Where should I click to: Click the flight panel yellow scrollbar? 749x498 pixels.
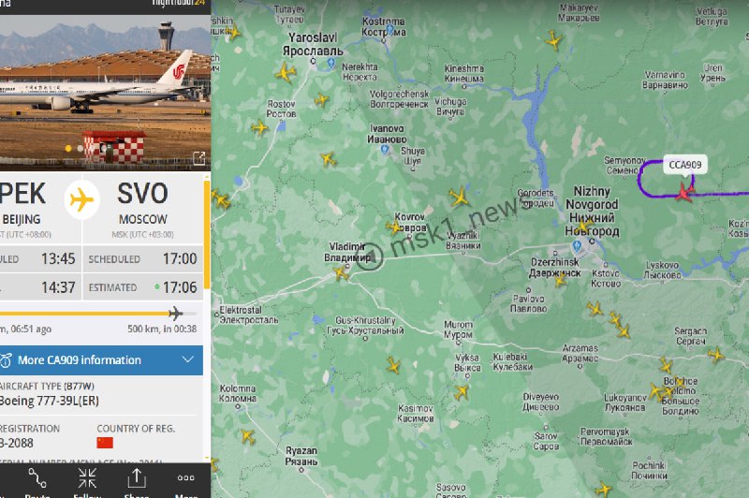tap(207, 234)
